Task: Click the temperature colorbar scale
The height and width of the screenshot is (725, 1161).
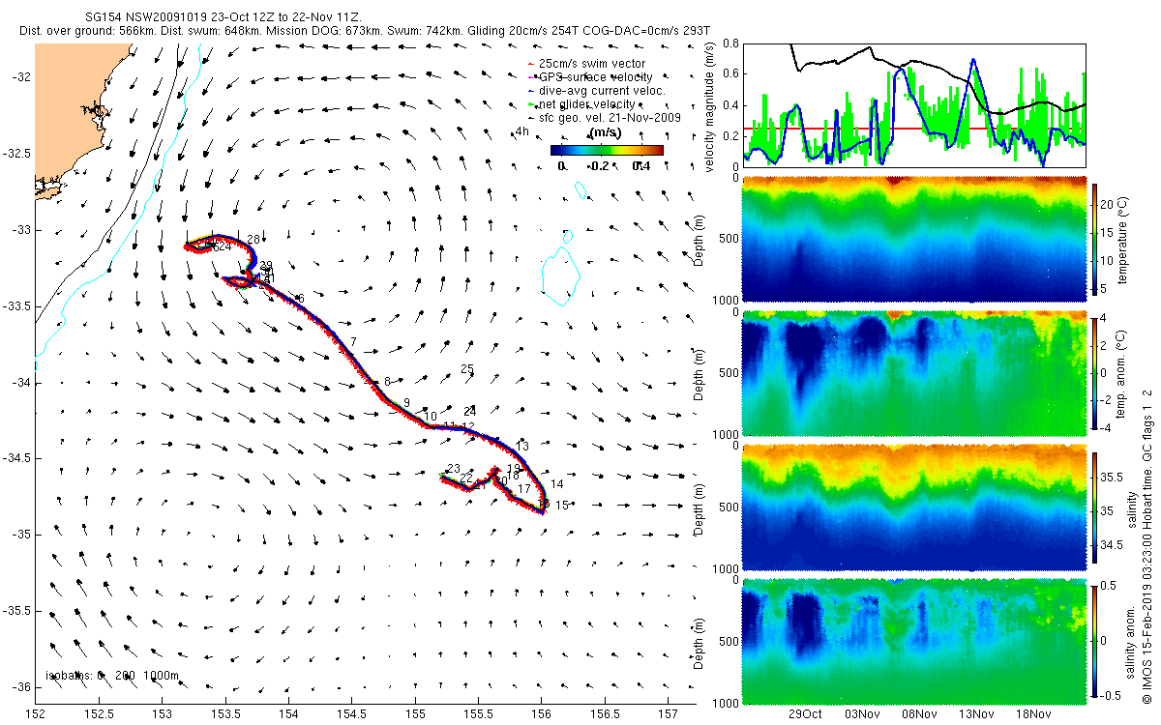Action: tap(1096, 239)
